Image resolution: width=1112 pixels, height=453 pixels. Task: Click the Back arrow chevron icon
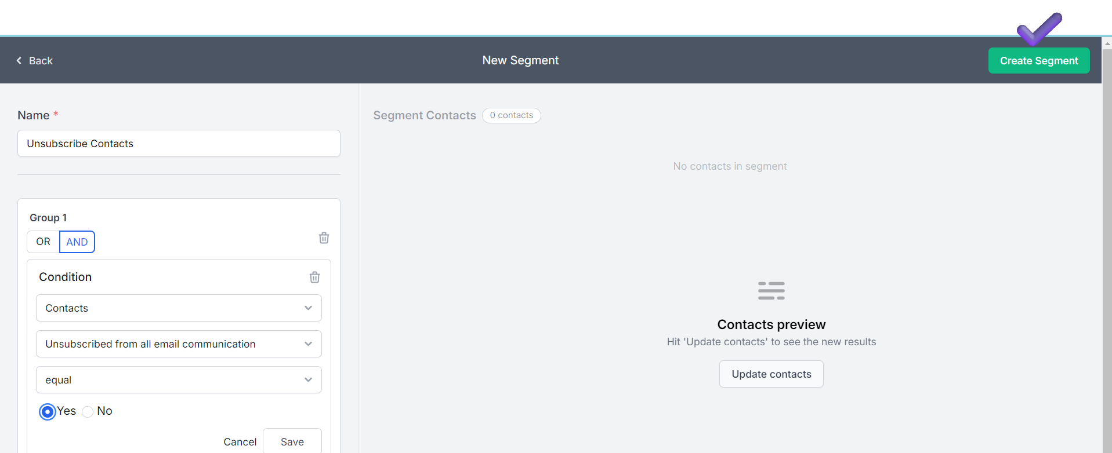pos(19,61)
